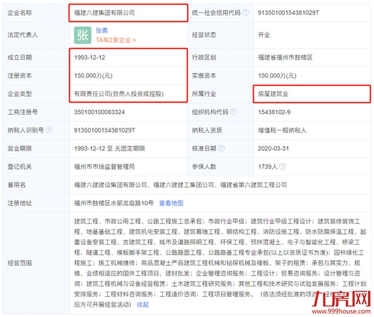Click the help icon next to 统一社会信用代码
The width and height of the screenshot is (374, 317).
pyautogui.click(x=245, y=13)
